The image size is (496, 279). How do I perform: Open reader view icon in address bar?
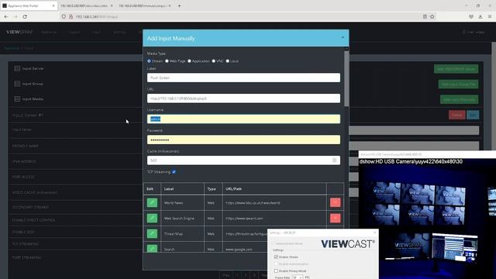coord(425,16)
